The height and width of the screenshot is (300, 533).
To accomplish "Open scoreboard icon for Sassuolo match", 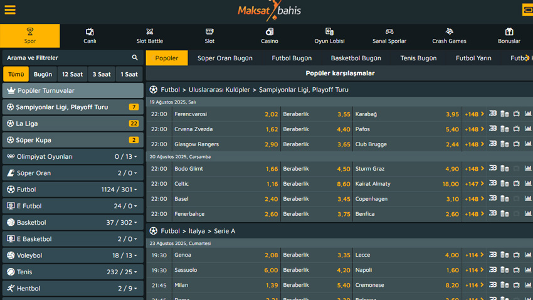I will tap(492, 270).
